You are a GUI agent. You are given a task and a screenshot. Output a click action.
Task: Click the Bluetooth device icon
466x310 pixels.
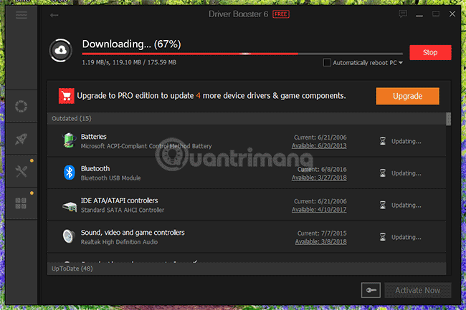pyautogui.click(x=70, y=173)
